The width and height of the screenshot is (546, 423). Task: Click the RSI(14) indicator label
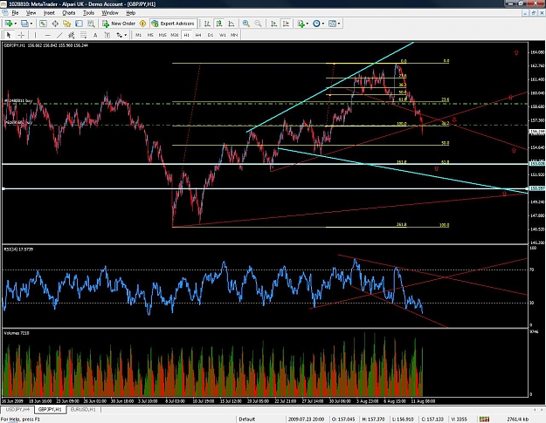[x=18, y=249]
